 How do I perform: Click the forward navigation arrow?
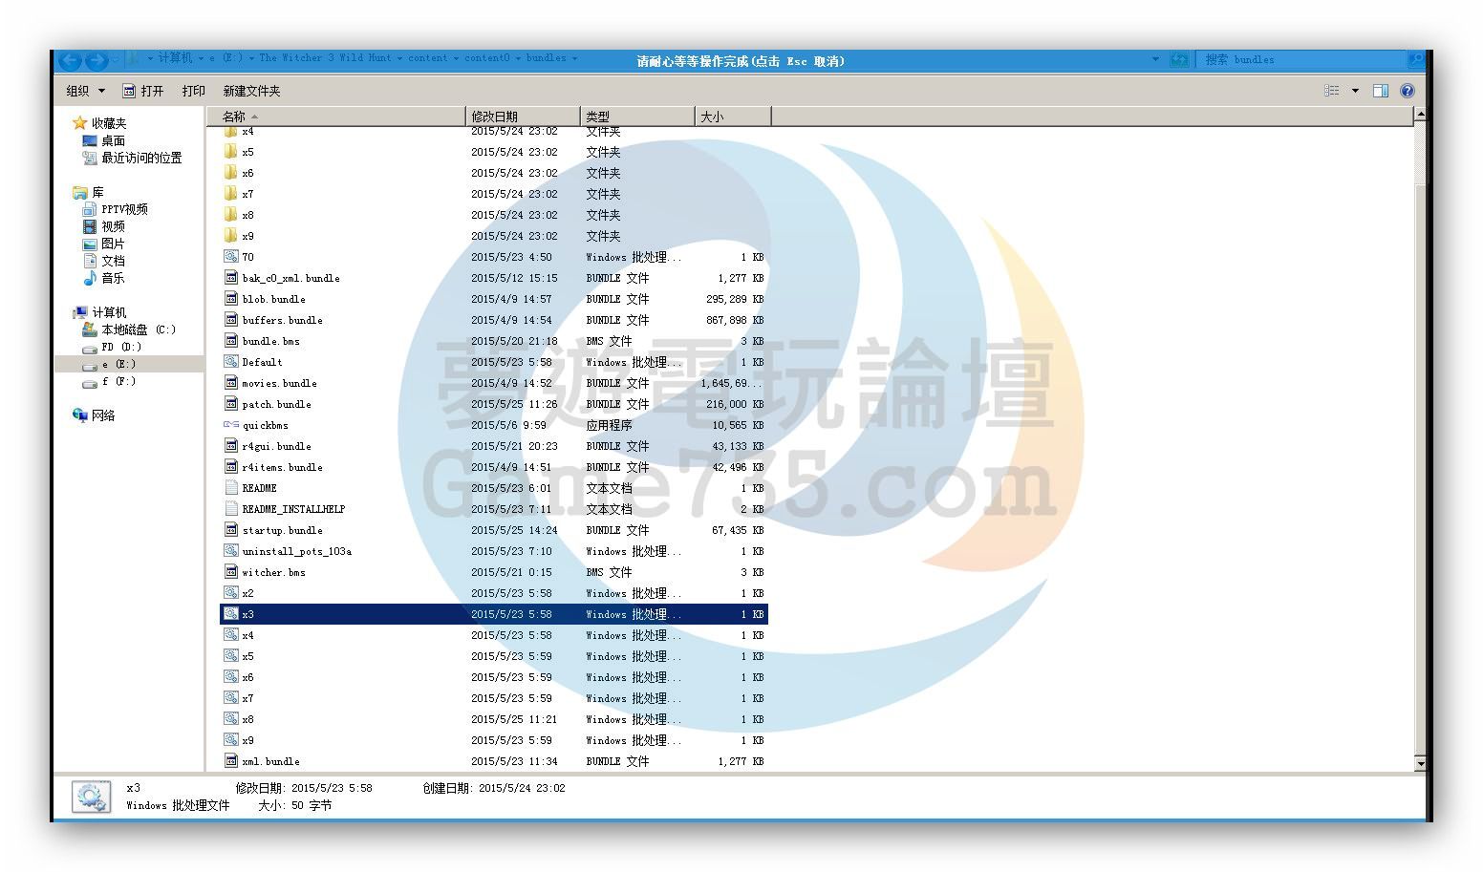tap(97, 60)
